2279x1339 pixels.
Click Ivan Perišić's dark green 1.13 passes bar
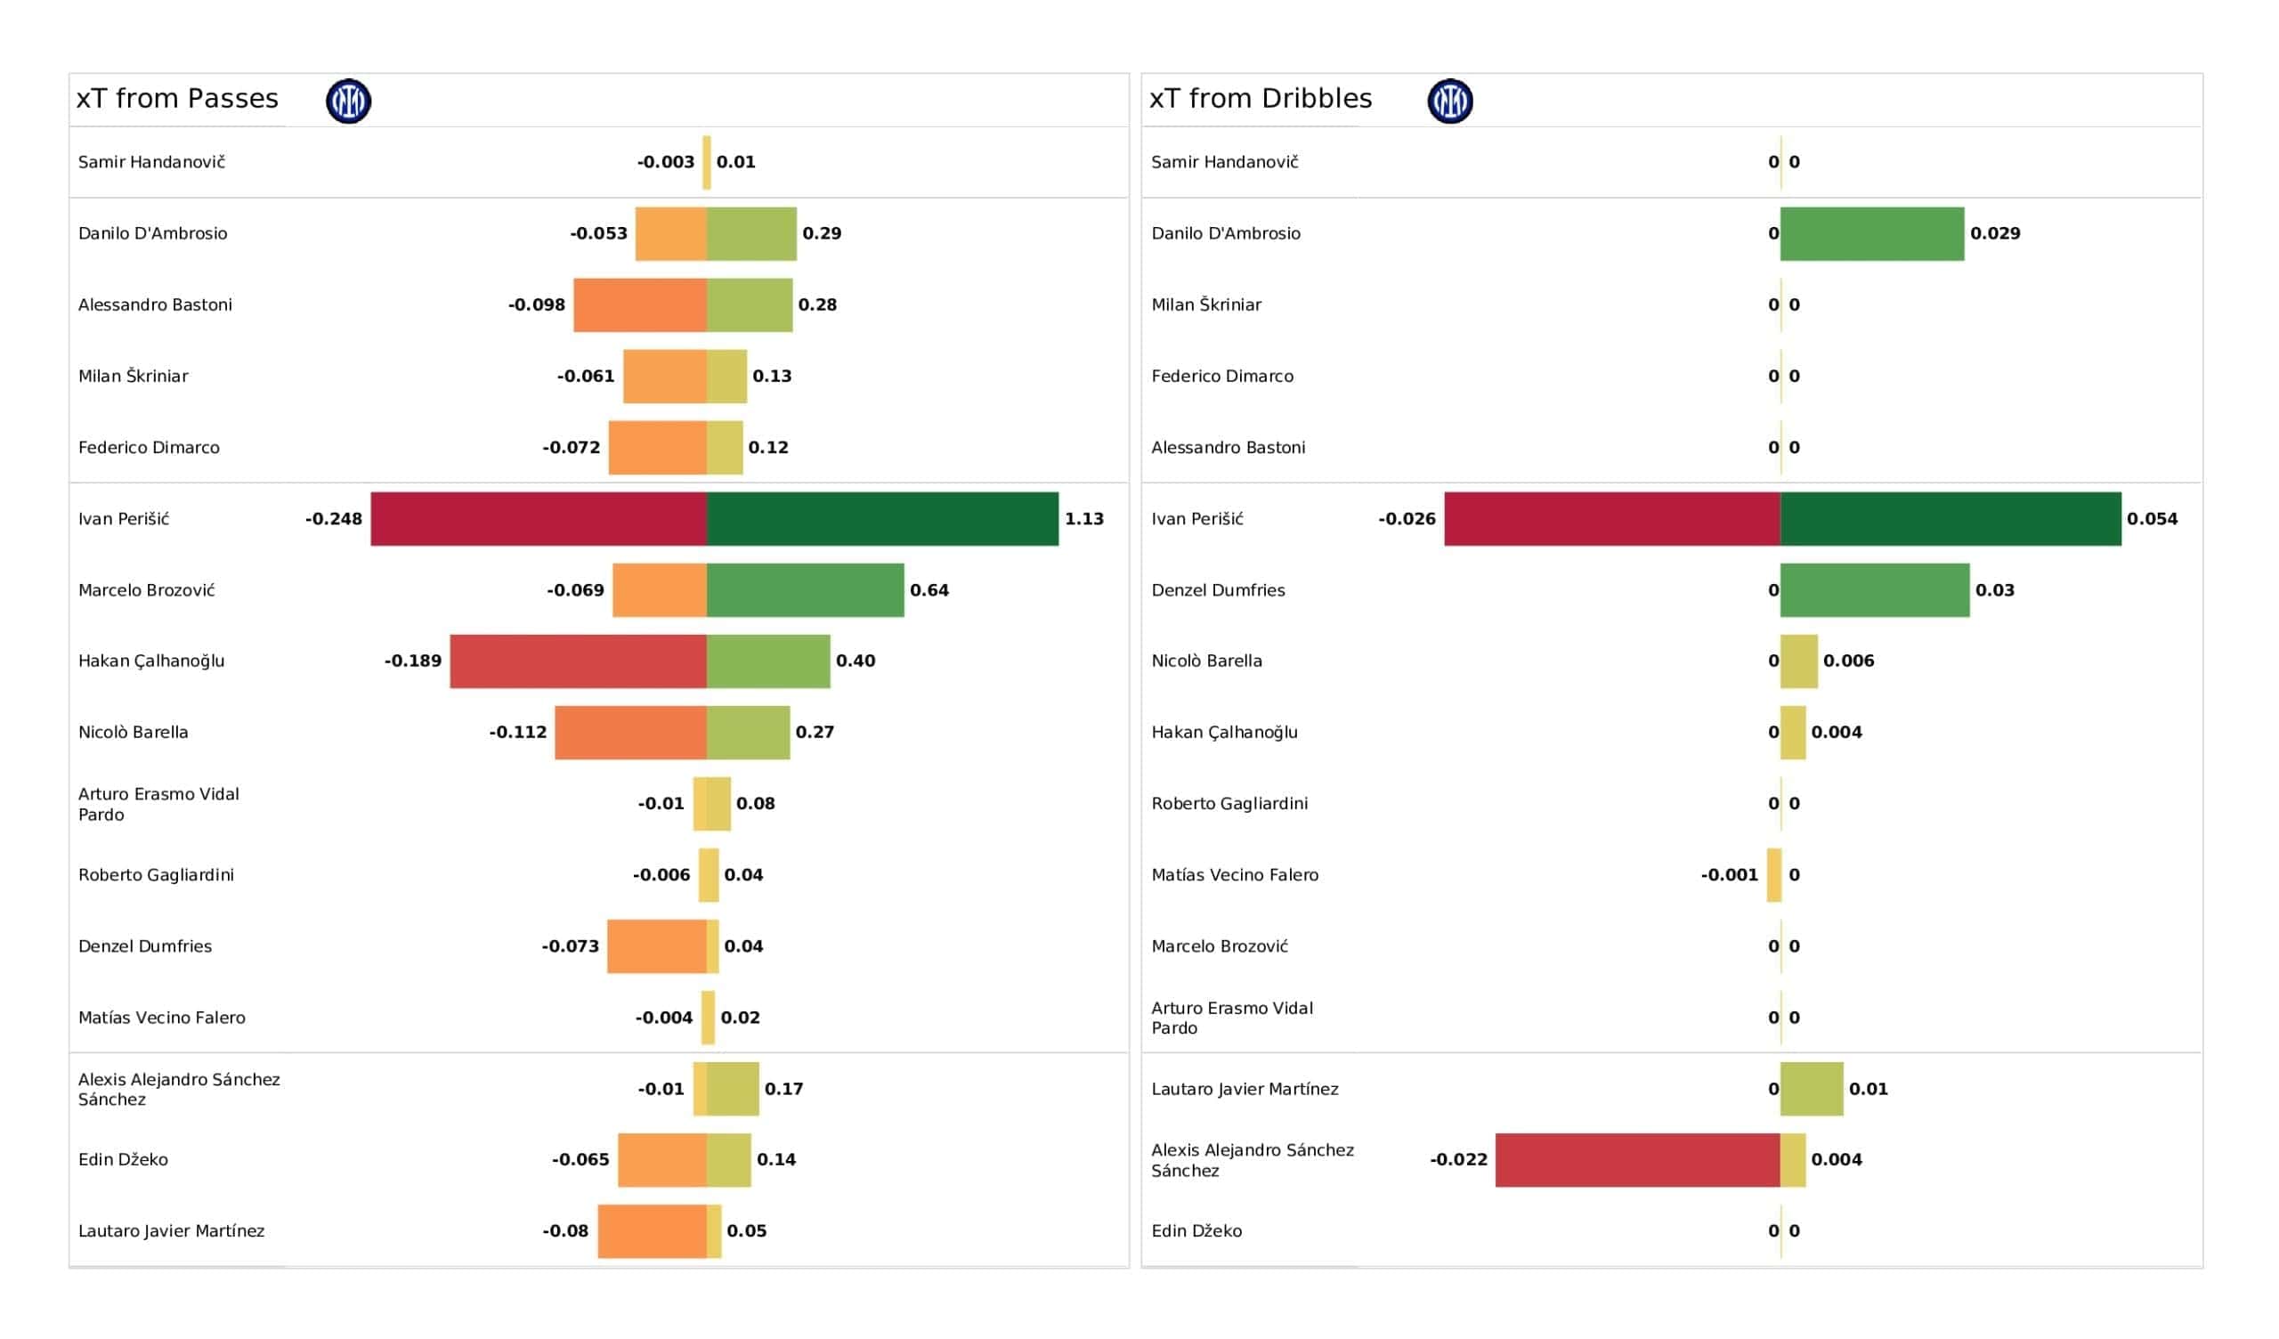click(x=881, y=519)
